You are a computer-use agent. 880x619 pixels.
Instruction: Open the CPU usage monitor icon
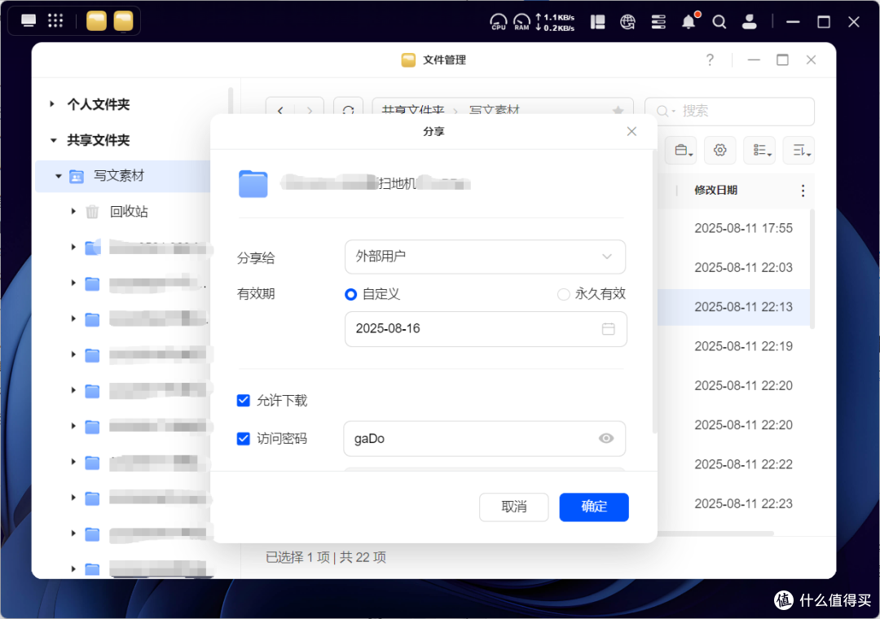tap(499, 22)
